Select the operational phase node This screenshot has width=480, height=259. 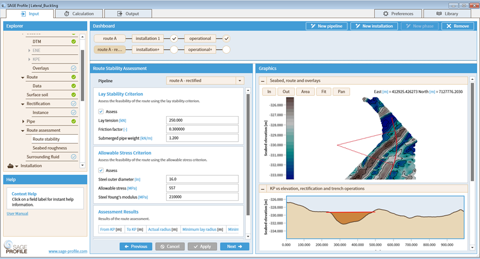pyautogui.click(x=200, y=38)
